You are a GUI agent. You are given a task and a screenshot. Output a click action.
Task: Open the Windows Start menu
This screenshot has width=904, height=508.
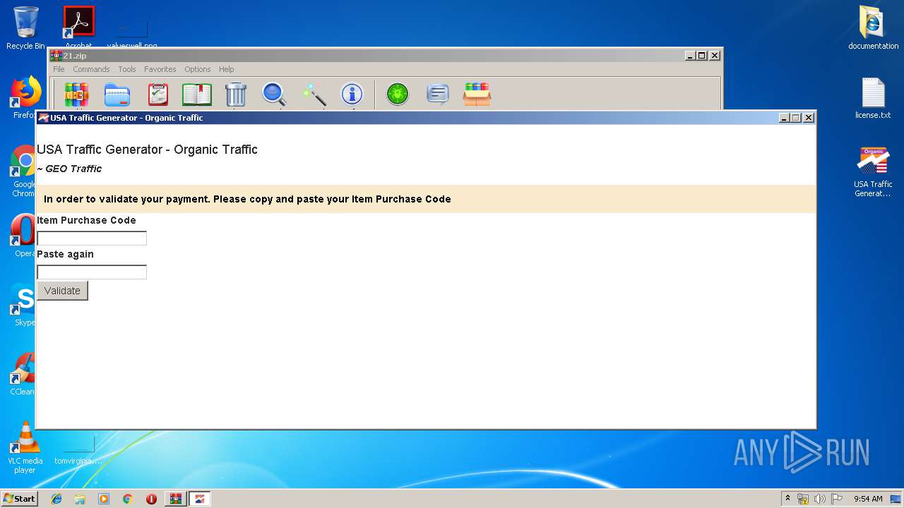pyautogui.click(x=20, y=499)
